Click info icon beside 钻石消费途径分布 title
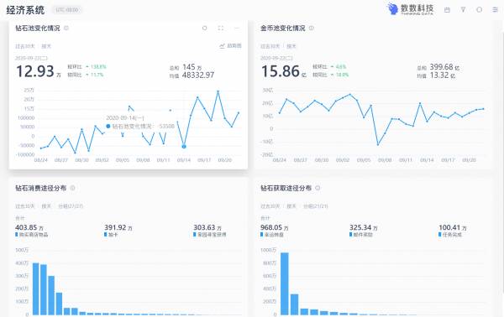 (72, 188)
